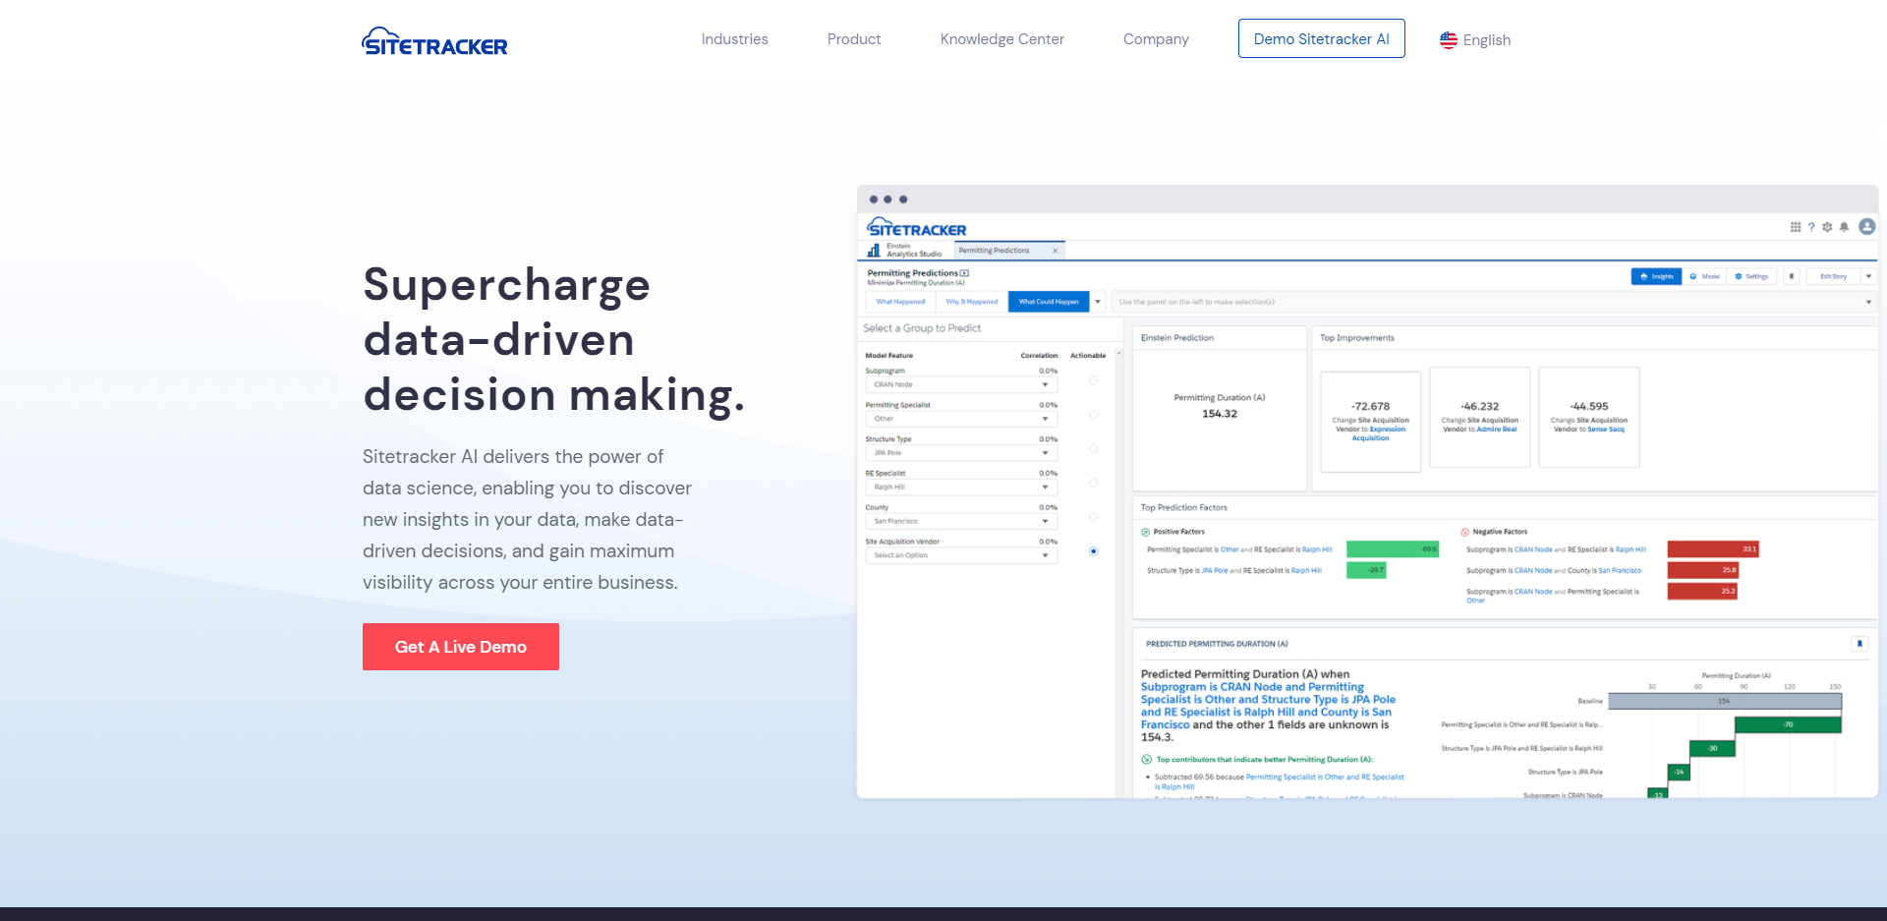Click the green -69.6 positive factor bar

[1393, 549]
